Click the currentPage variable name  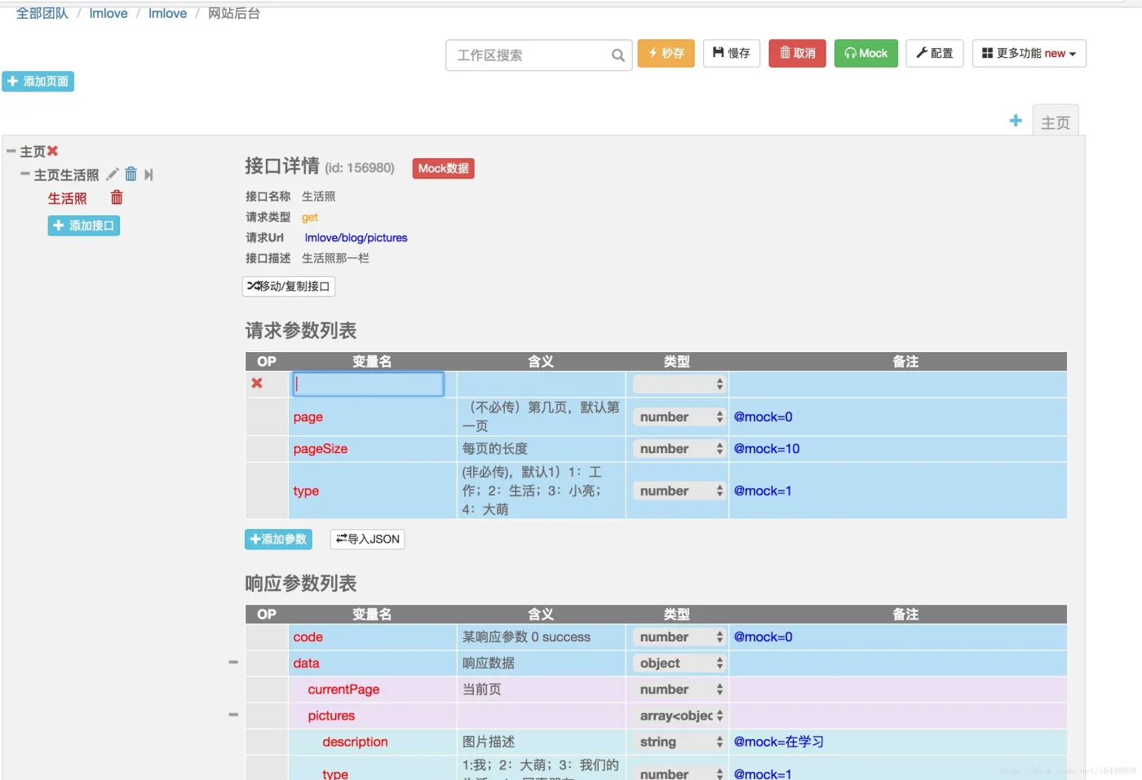point(343,689)
